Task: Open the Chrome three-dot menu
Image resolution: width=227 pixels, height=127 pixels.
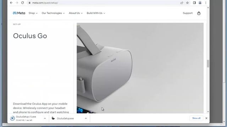Action: pos(206,3)
